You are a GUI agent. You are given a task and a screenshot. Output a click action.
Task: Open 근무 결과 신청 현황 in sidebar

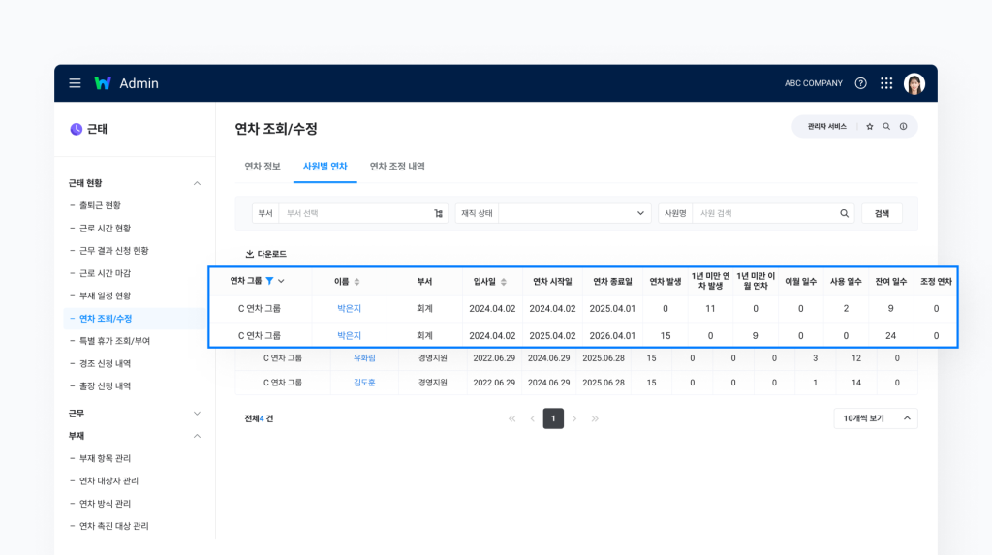point(114,251)
